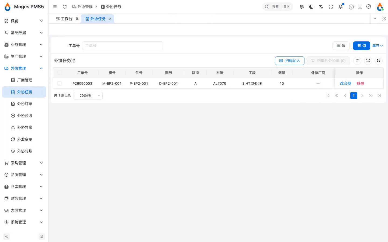This screenshot has height=242, width=388.
Task: Refresh the 外协任务池 table
Action: 357,61
